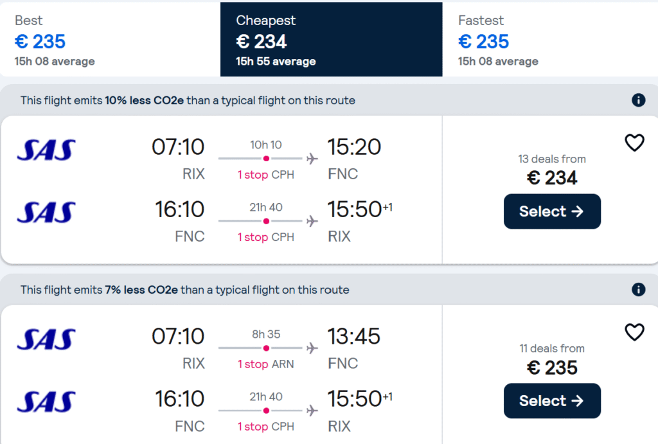Open info icon for 7% less CO2e banner
This screenshot has height=444, width=658.
click(x=638, y=290)
